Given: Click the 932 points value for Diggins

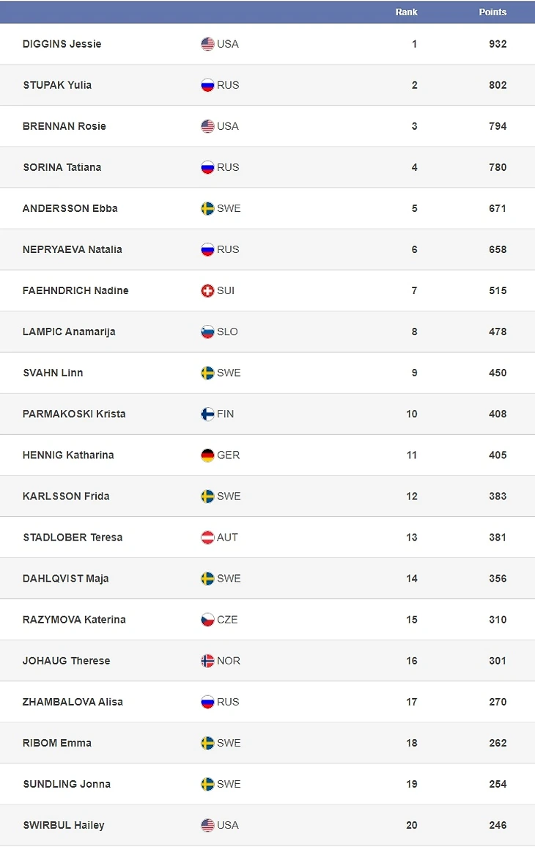Looking at the screenshot, I should [x=498, y=44].
